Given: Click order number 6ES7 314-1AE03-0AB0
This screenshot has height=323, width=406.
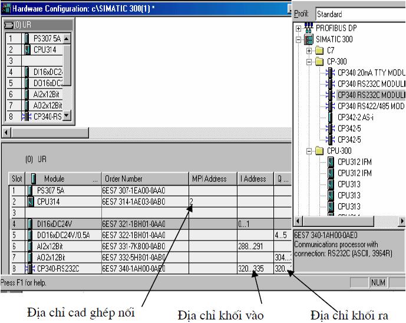Looking at the screenshot, I should click(134, 202).
